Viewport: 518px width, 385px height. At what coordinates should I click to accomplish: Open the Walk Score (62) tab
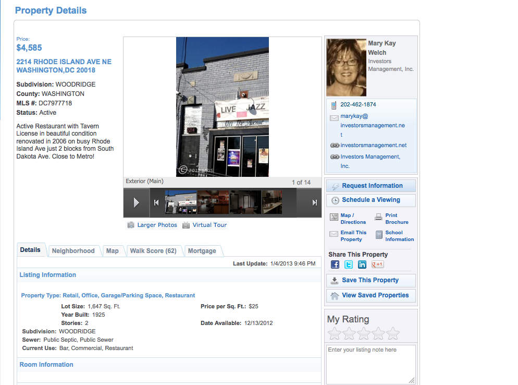[153, 251]
